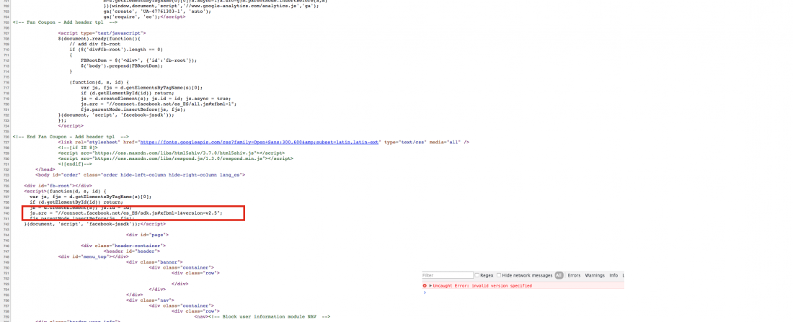This screenshot has height=322, width=793.
Task: Click the div class="header-container" line
Action: [x=123, y=246]
